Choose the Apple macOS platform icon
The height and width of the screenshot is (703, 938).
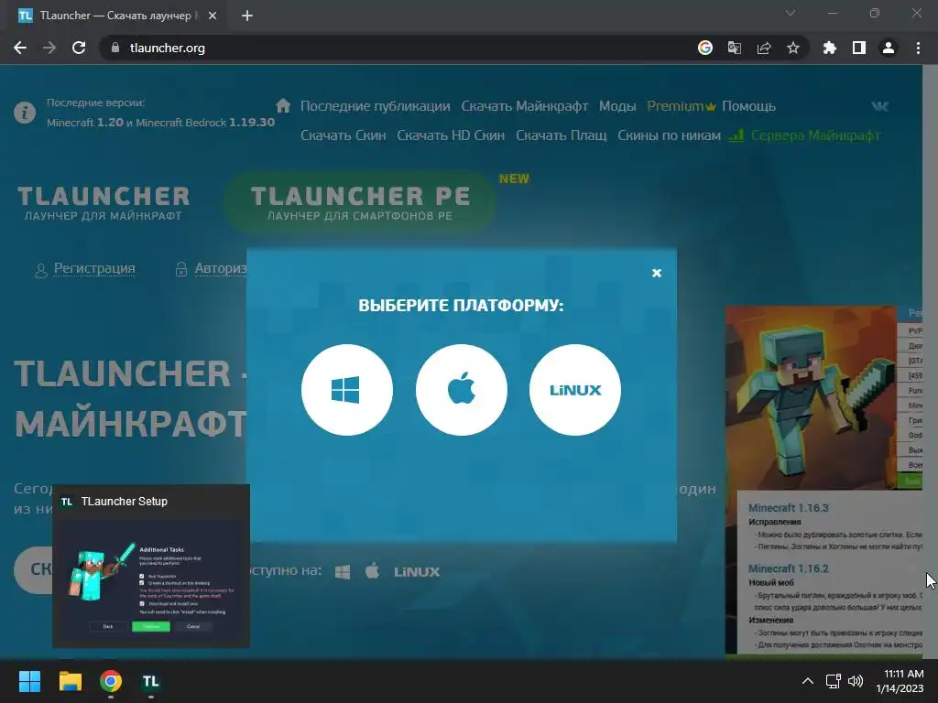point(462,390)
